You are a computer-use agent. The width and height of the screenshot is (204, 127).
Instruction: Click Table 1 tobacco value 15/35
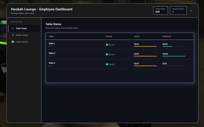[165, 44]
